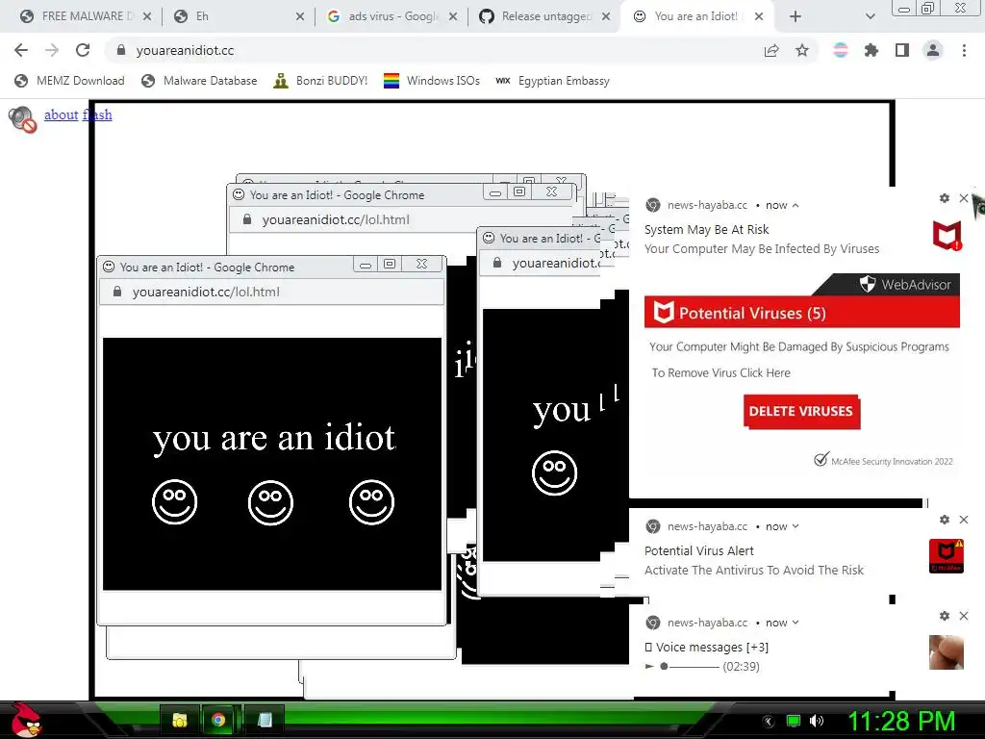Open the share page icon in address bar
The image size is (985, 739).
pyautogui.click(x=771, y=50)
